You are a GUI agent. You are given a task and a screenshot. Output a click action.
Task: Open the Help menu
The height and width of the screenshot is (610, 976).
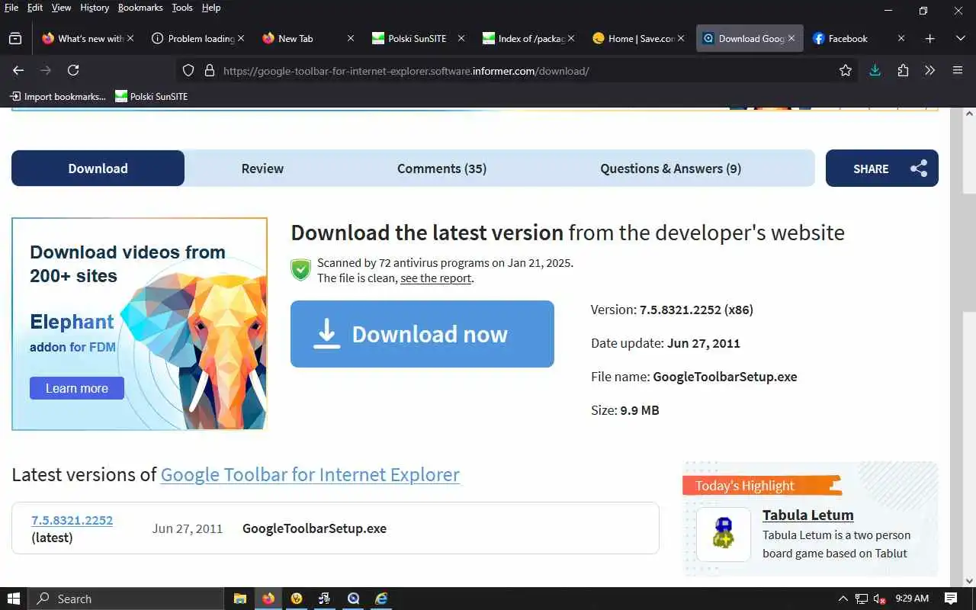(211, 8)
